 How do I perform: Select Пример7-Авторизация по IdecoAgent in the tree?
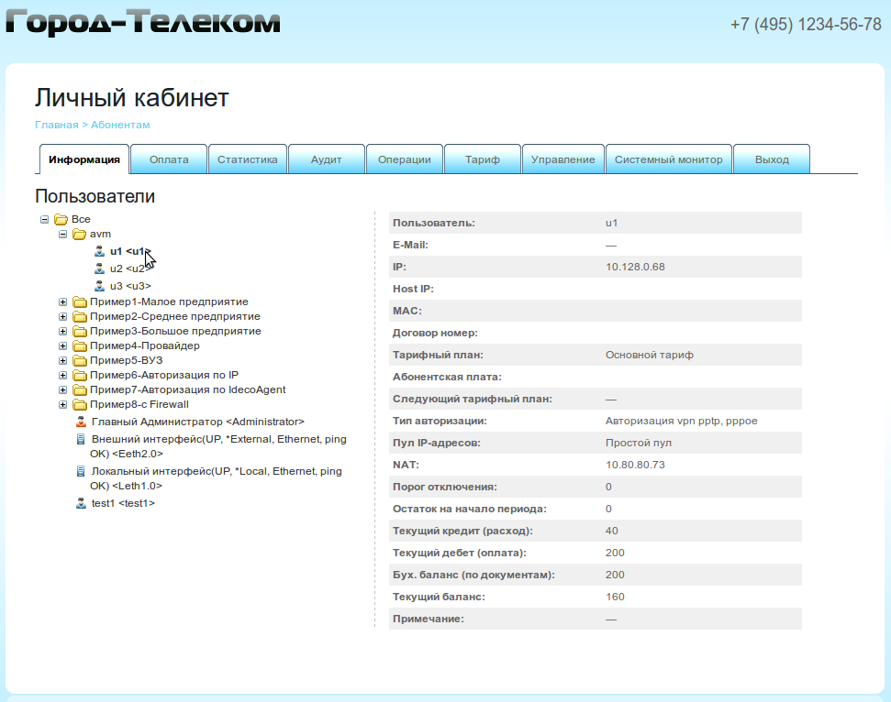187,390
